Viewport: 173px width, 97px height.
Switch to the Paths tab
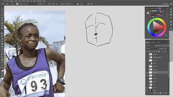click(158, 42)
